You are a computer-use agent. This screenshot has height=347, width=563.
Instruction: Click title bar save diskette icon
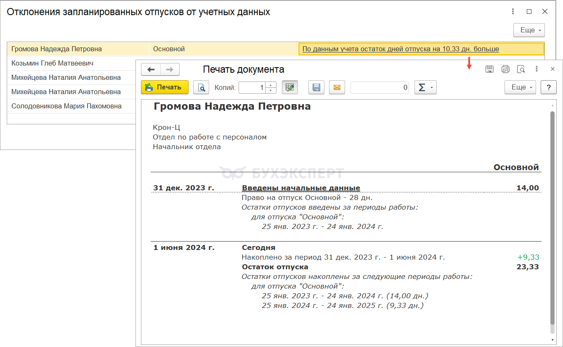pyautogui.click(x=489, y=69)
